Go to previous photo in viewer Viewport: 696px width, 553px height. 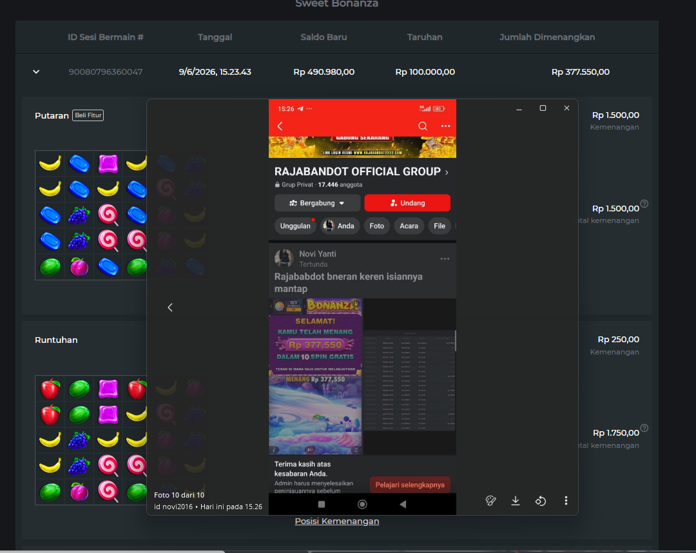coord(170,307)
